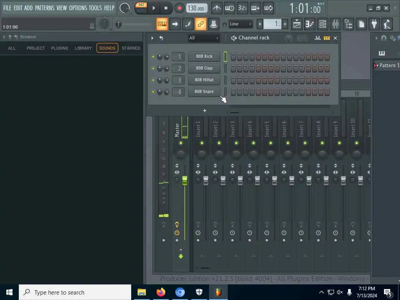400x300 pixels.
Task: Click the arrow icon next to keyboard icon
Action: [175, 24]
